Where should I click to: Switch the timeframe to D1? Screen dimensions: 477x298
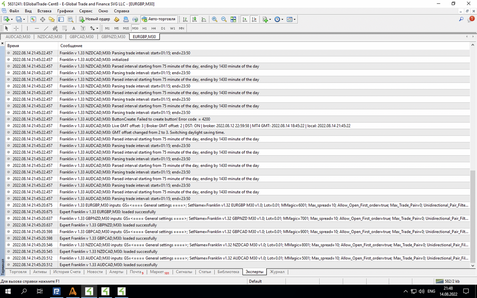pos(163,28)
